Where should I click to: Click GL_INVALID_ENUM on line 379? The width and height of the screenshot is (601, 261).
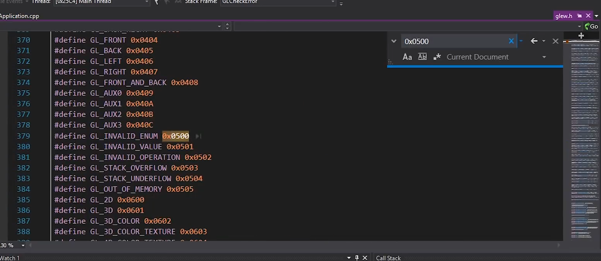click(124, 136)
